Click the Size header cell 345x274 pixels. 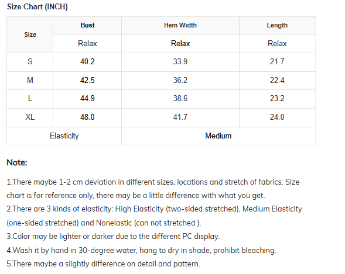pos(30,34)
